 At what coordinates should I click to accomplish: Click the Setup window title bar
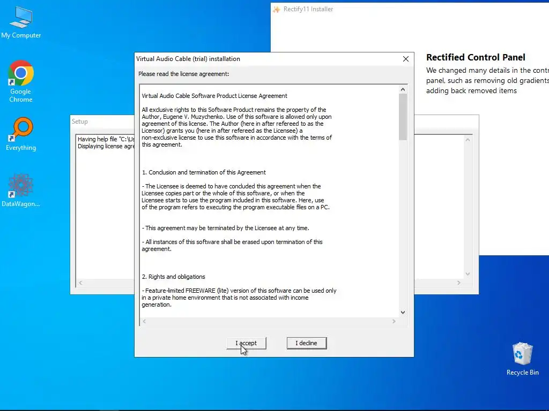click(x=102, y=121)
